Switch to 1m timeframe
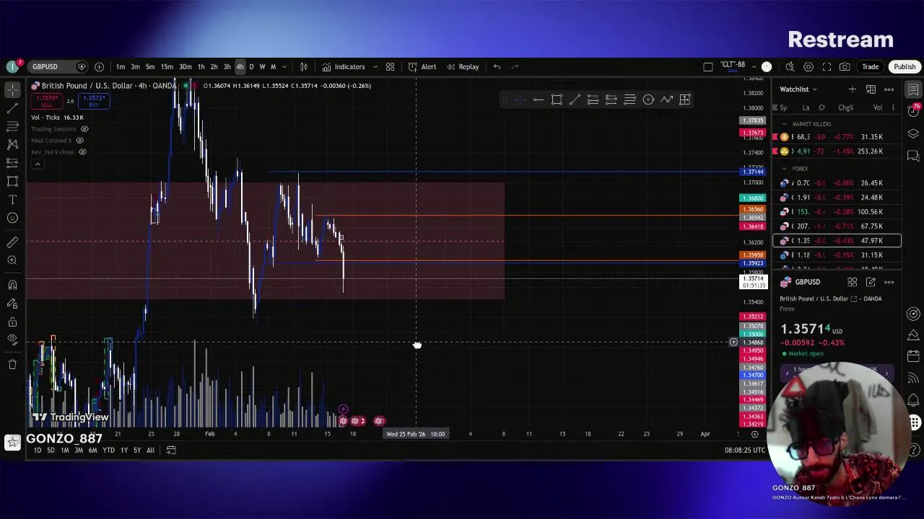 pyautogui.click(x=121, y=66)
